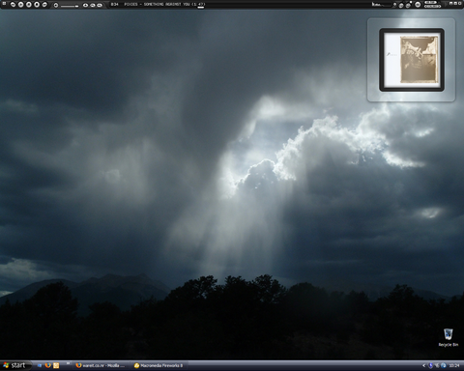The image size is (464, 371).
Task: Switch to the Mozilla Firefox taskbar window
Action: point(101,365)
